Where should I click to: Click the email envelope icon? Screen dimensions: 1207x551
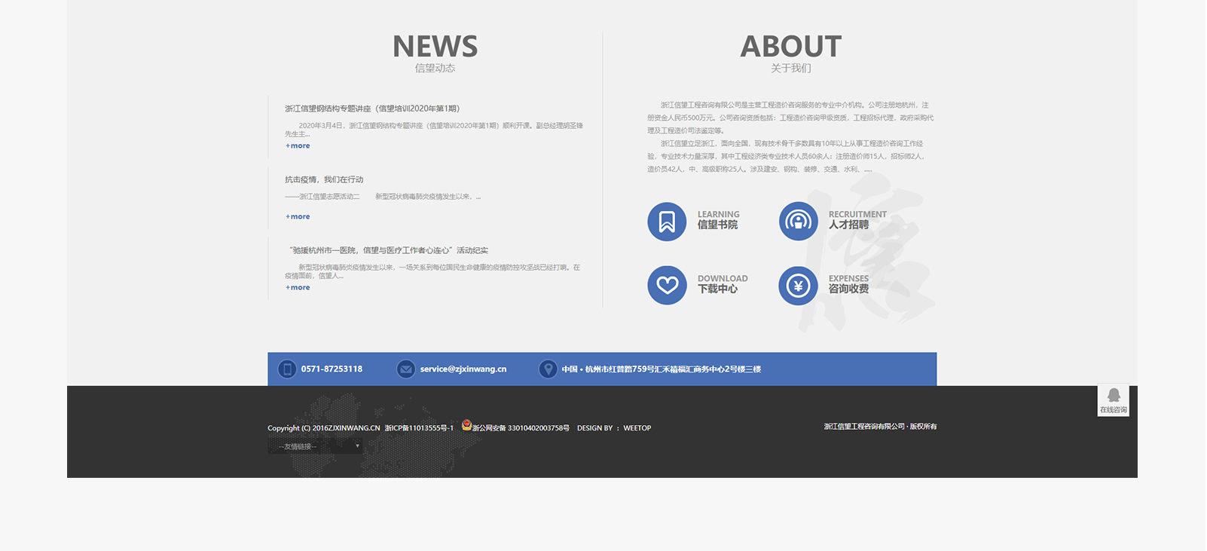coord(406,369)
